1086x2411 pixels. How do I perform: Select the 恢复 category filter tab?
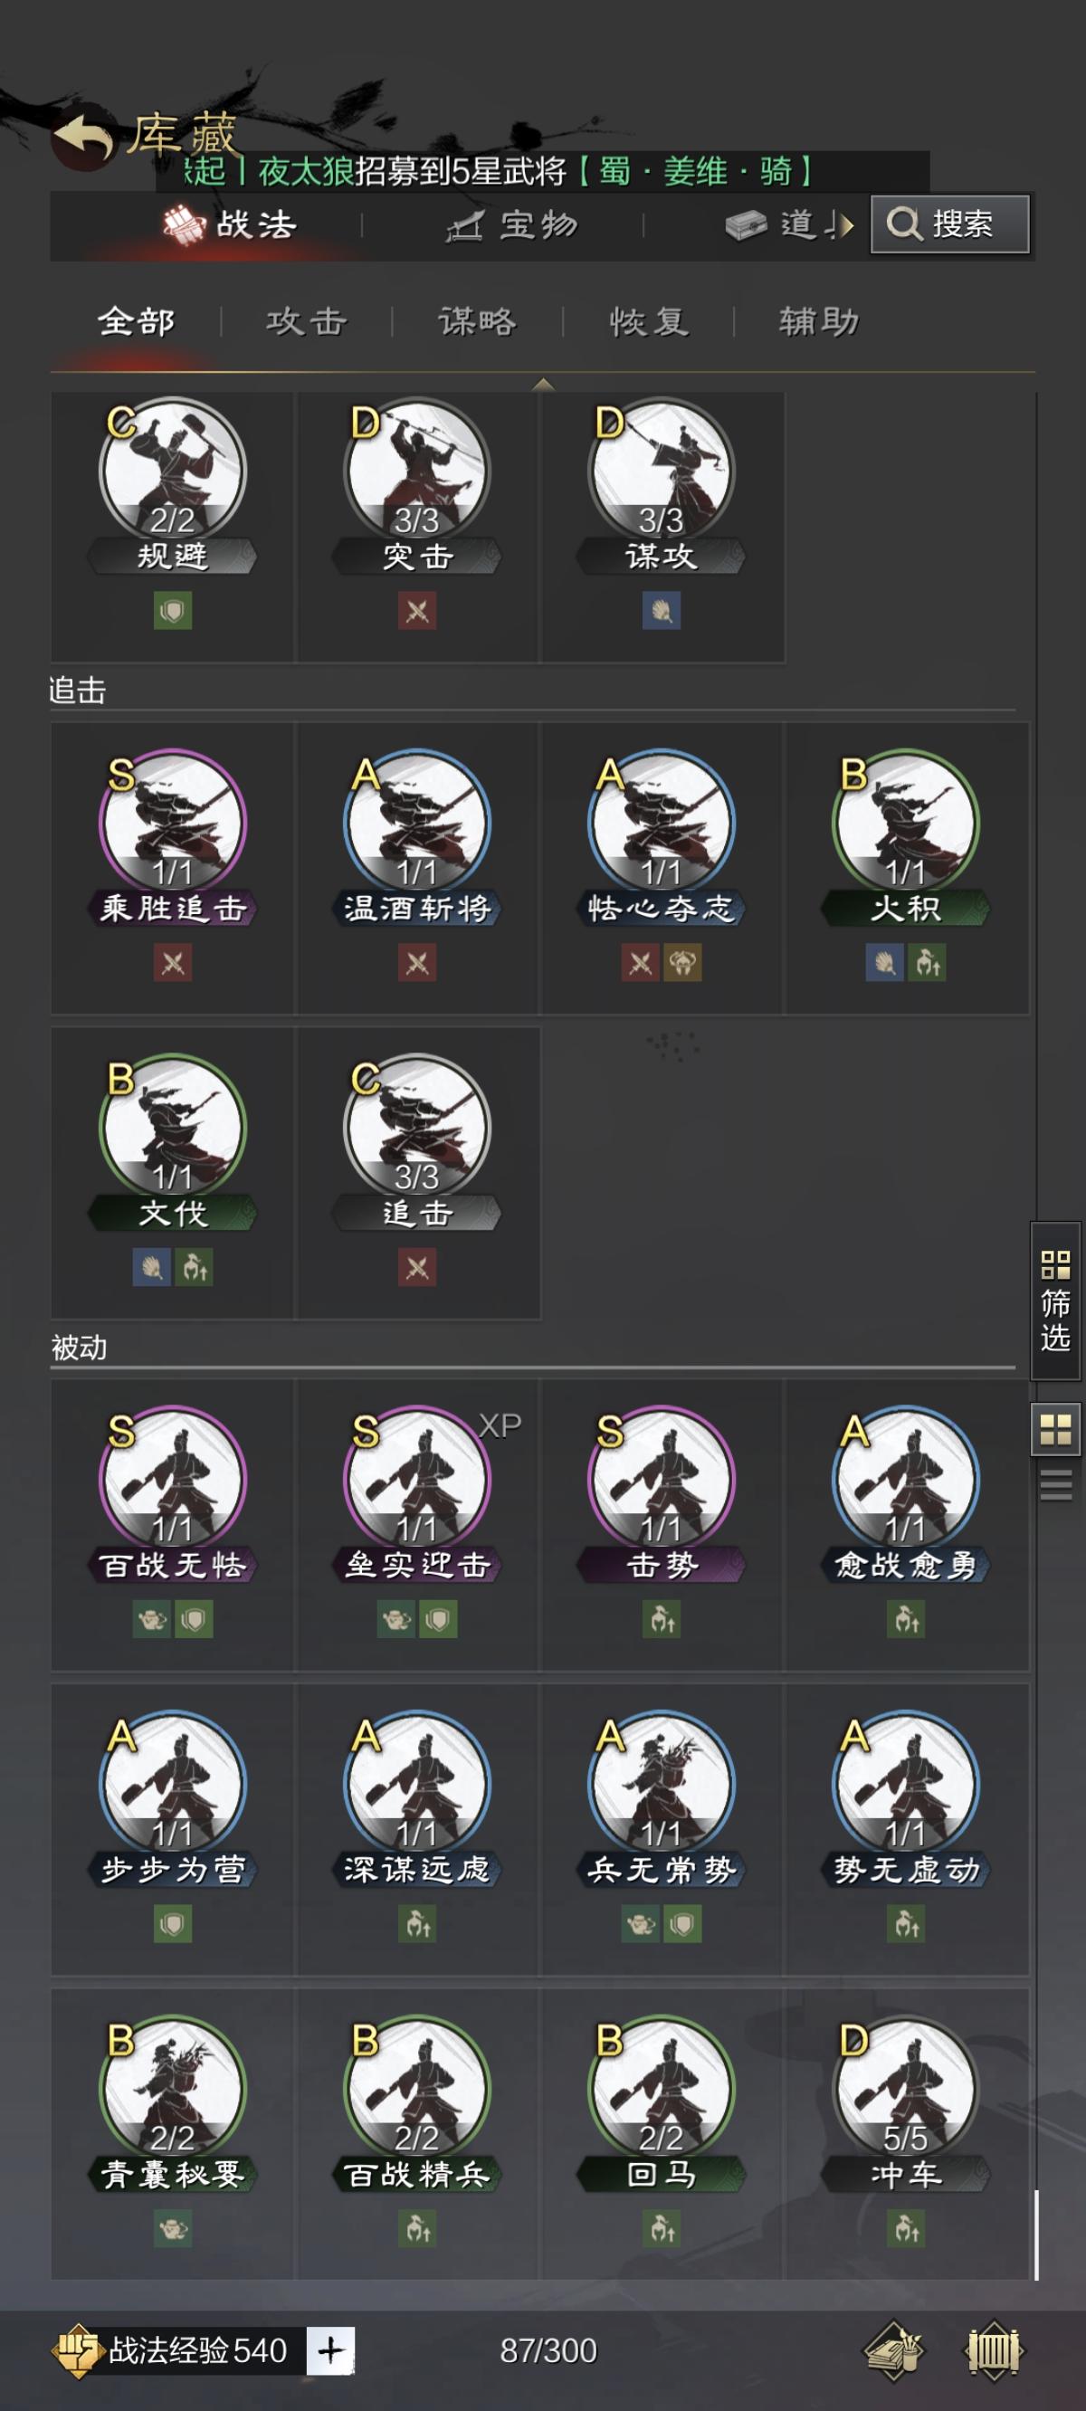649,321
